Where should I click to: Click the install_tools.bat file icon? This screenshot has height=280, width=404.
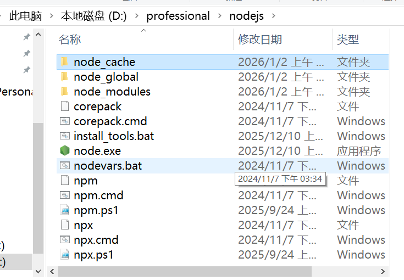pyautogui.click(x=65, y=136)
